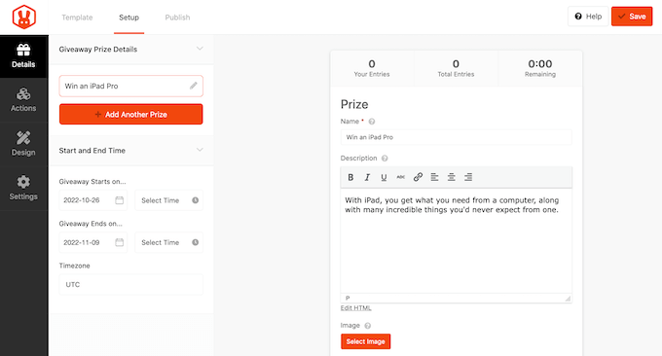Click clock icon for end time
Viewport: 662px width, 356px height.
coord(195,242)
